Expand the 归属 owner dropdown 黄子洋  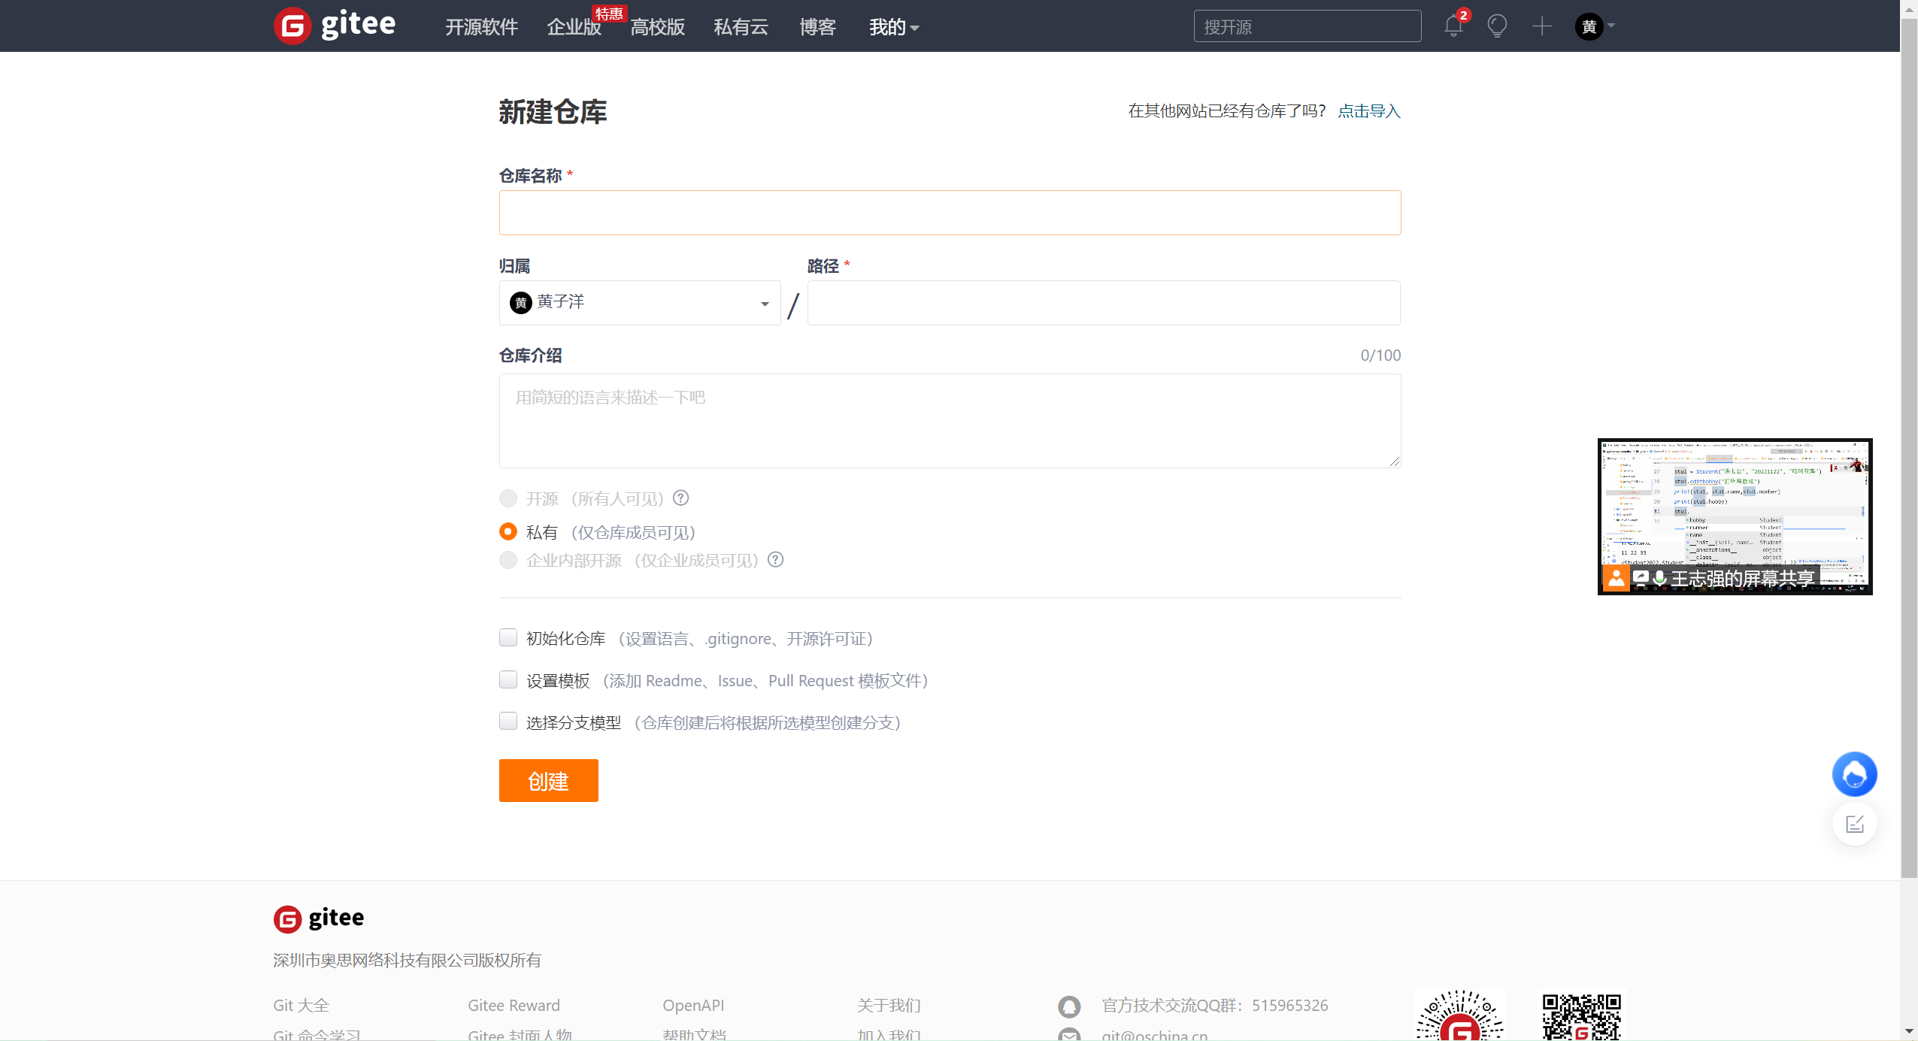tap(639, 303)
